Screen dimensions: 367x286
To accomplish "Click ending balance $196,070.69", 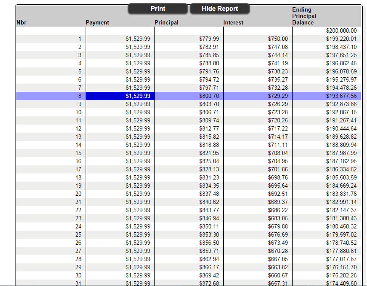I will tap(341, 71).
